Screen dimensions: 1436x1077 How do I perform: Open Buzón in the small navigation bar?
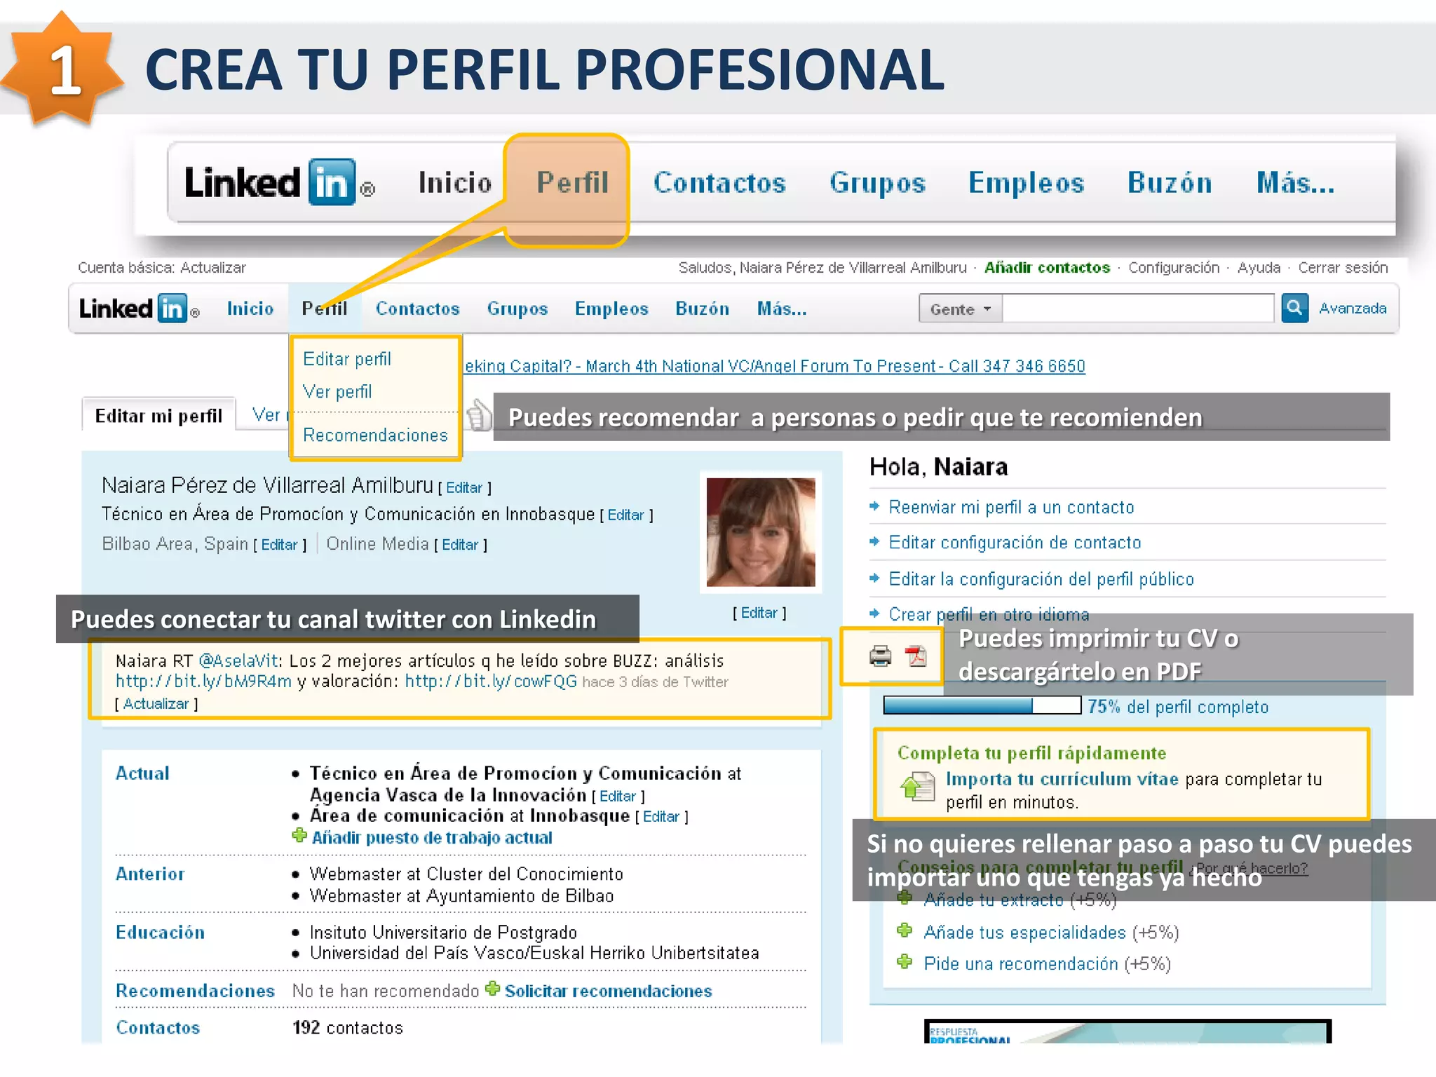[x=703, y=309]
